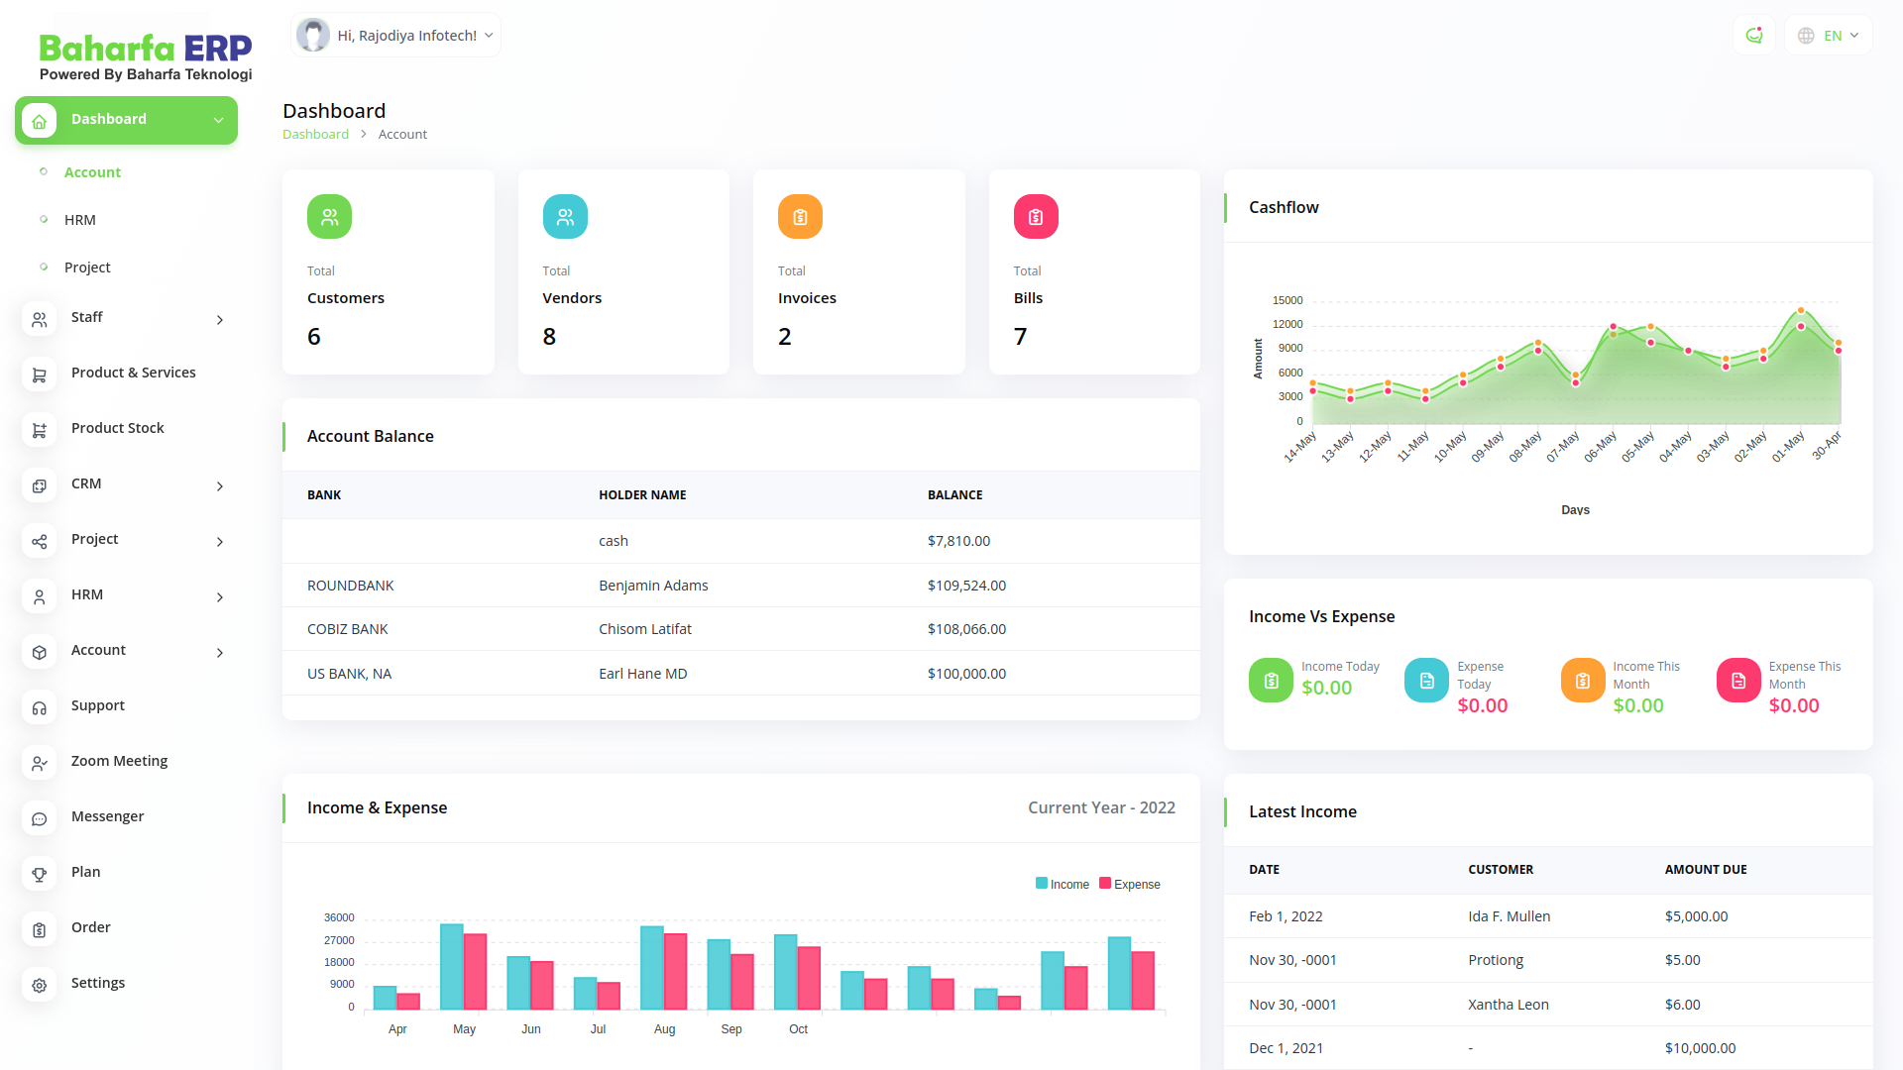Open Product & Services from sidebar
Image resolution: width=1903 pixels, height=1070 pixels.
click(x=133, y=373)
